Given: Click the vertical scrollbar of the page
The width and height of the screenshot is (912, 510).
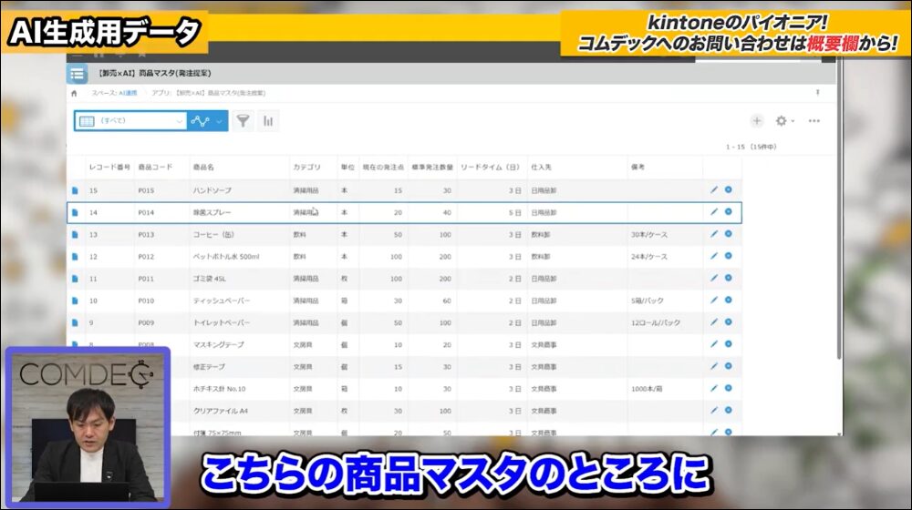Looking at the screenshot, I should point(839,228).
